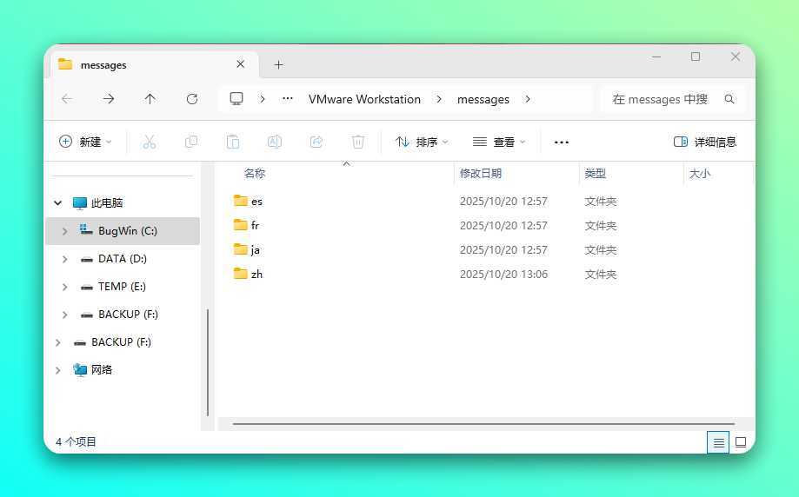Click the Delete trash can icon

358,142
